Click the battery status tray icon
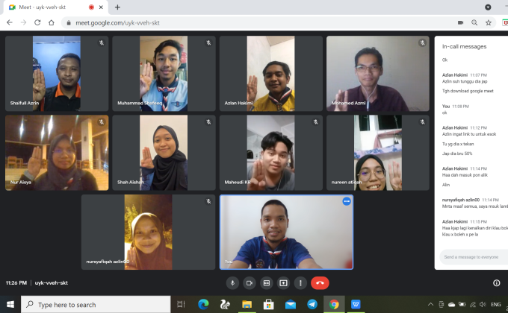The height and width of the screenshot is (313, 508). pyautogui.click(x=462, y=304)
